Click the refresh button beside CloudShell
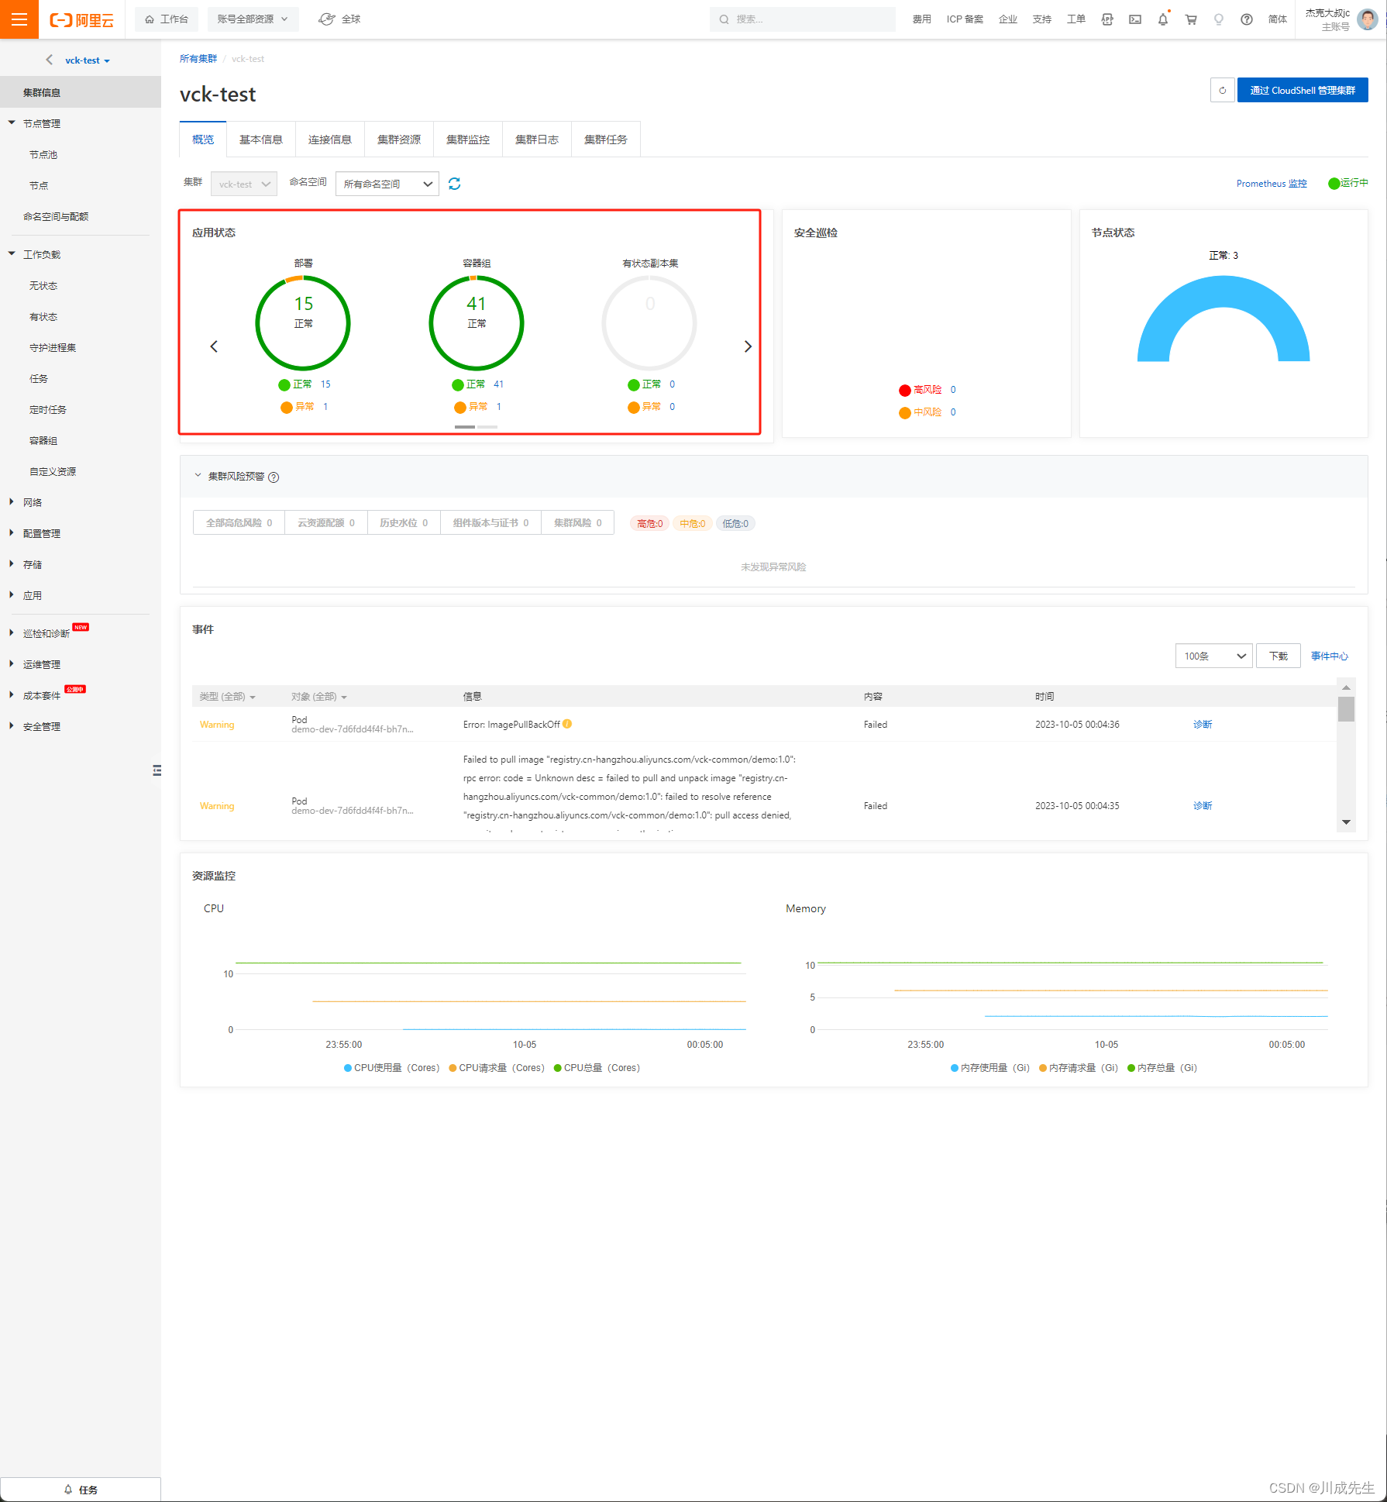Screen dimensions: 1387x1502 pos(1222,90)
